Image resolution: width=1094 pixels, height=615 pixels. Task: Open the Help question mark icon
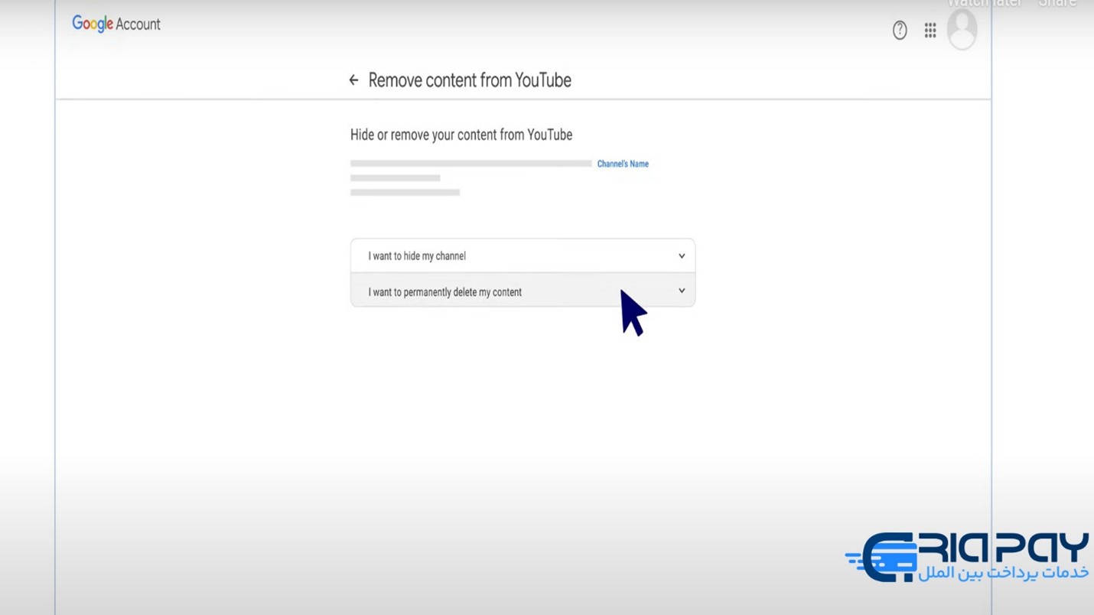900,30
